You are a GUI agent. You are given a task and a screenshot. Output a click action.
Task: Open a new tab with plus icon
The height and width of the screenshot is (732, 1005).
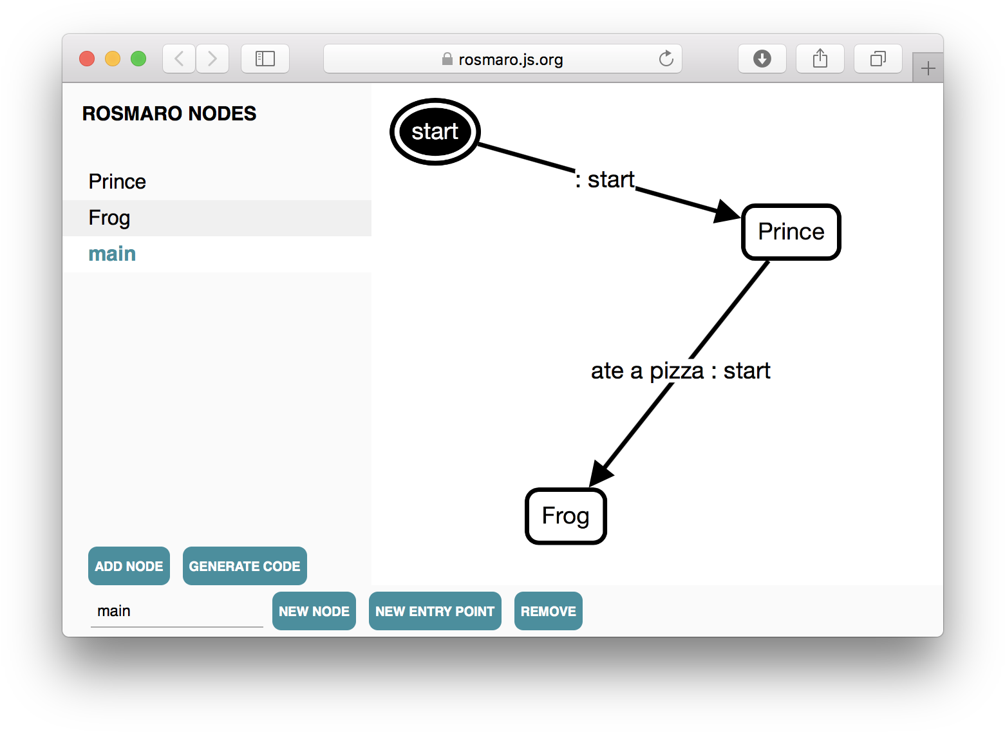[928, 68]
